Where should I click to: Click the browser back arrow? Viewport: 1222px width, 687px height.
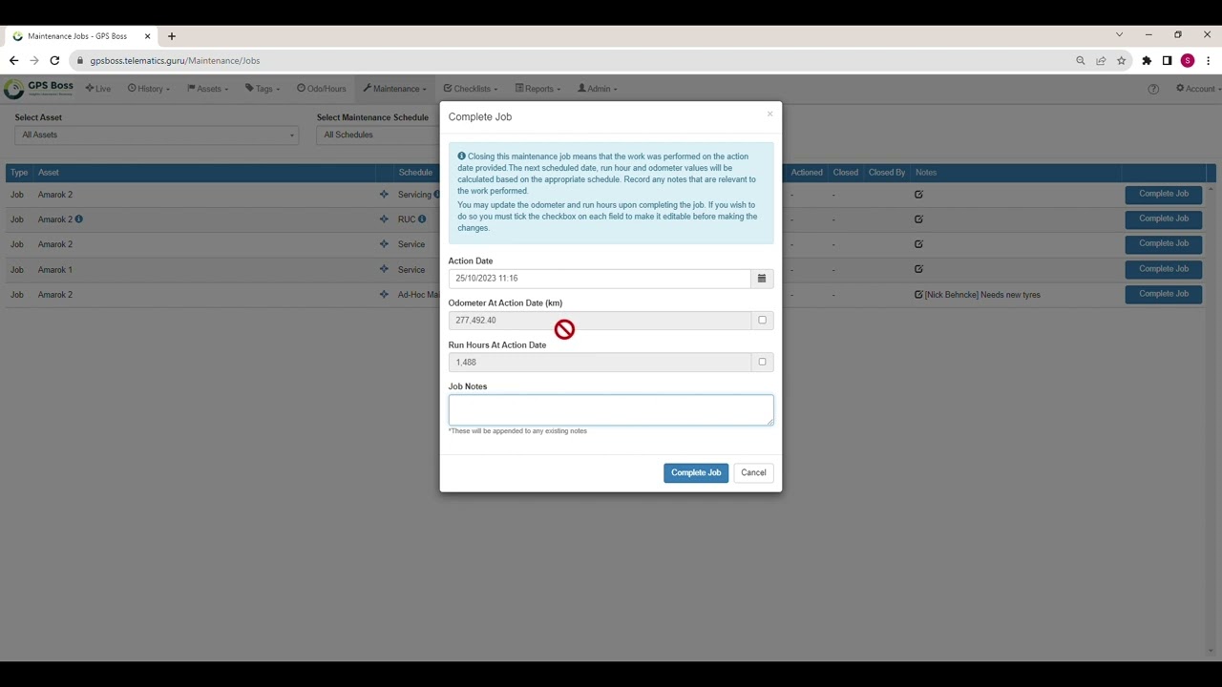[x=13, y=60]
